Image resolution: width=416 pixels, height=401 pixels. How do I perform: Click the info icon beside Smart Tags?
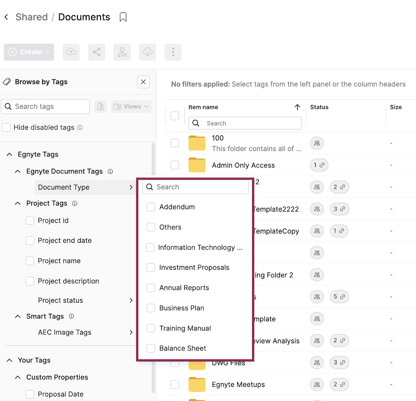[x=71, y=316]
